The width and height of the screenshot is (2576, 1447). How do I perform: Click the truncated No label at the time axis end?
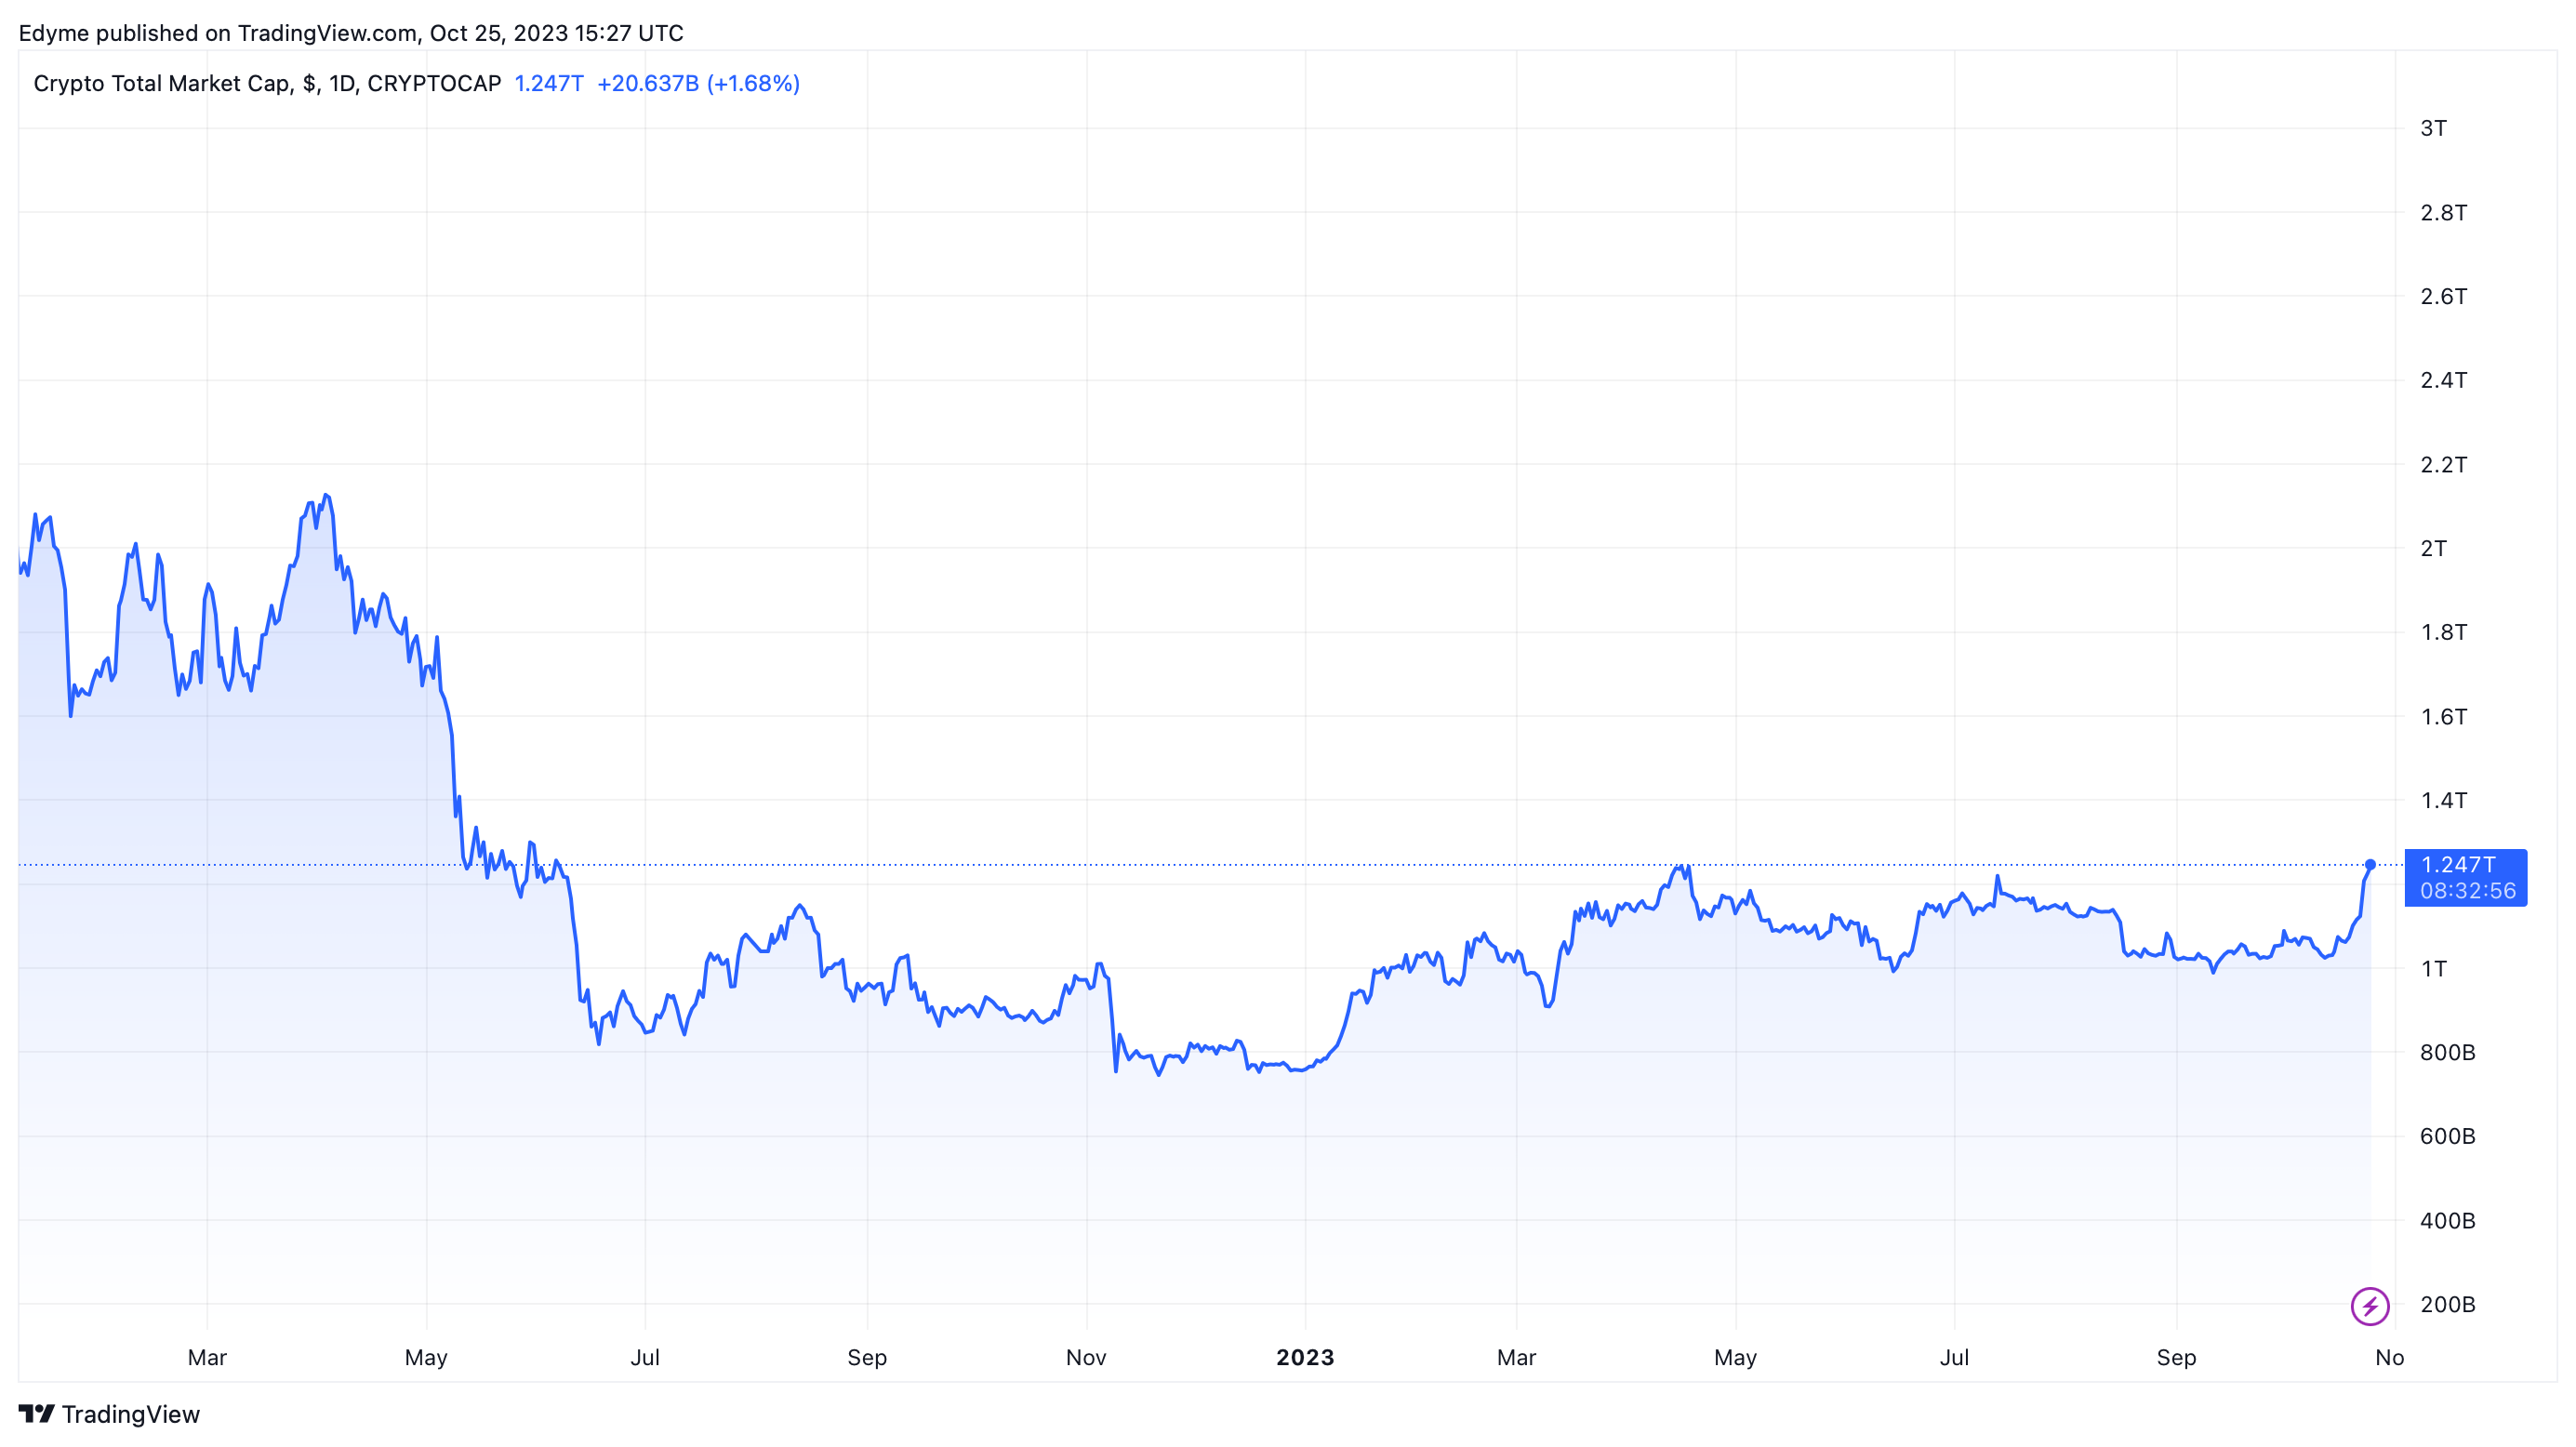coord(2388,1357)
